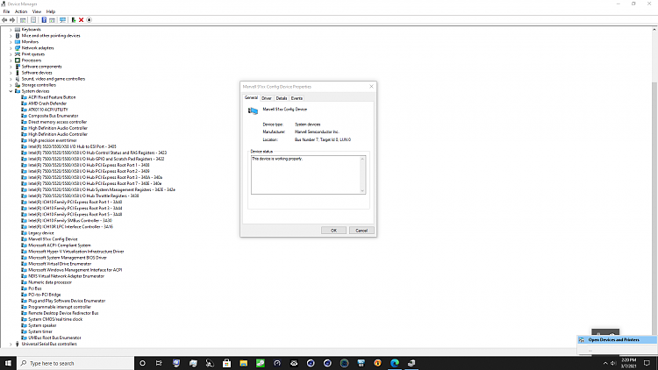This screenshot has width=658, height=370.
Task: Select Legacy device entry
Action: click(40, 233)
